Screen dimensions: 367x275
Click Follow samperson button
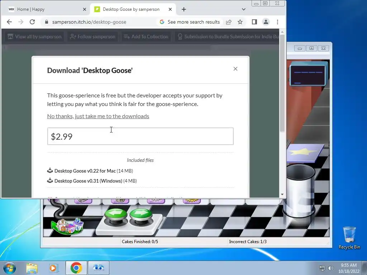click(93, 37)
